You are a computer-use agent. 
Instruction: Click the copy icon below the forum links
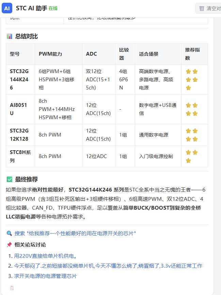tap(12, 288)
